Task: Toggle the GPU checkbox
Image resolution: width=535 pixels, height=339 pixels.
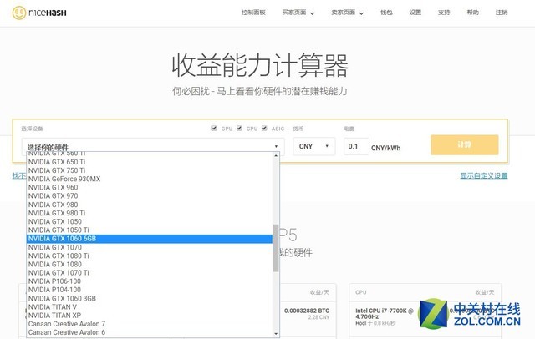Action: click(214, 128)
